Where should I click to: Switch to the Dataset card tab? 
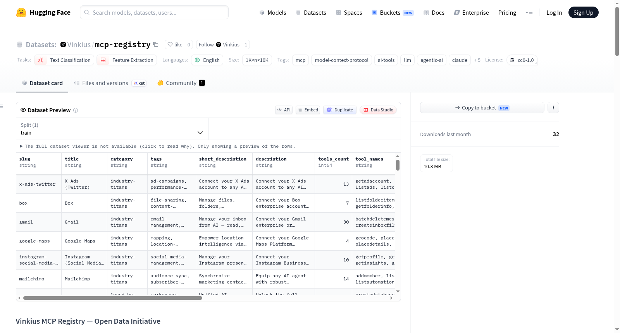[42, 83]
